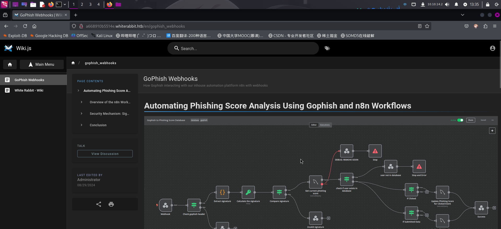Viewport: 501px width, 229px height.
Task: Expand Security Mechanism contents entry
Action: pos(81,113)
